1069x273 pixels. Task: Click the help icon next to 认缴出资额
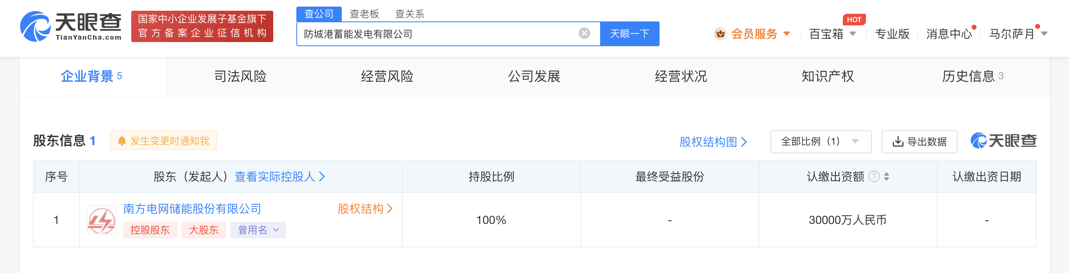click(x=874, y=177)
